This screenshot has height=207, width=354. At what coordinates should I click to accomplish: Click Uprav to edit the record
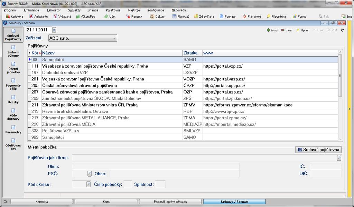tap(302, 30)
